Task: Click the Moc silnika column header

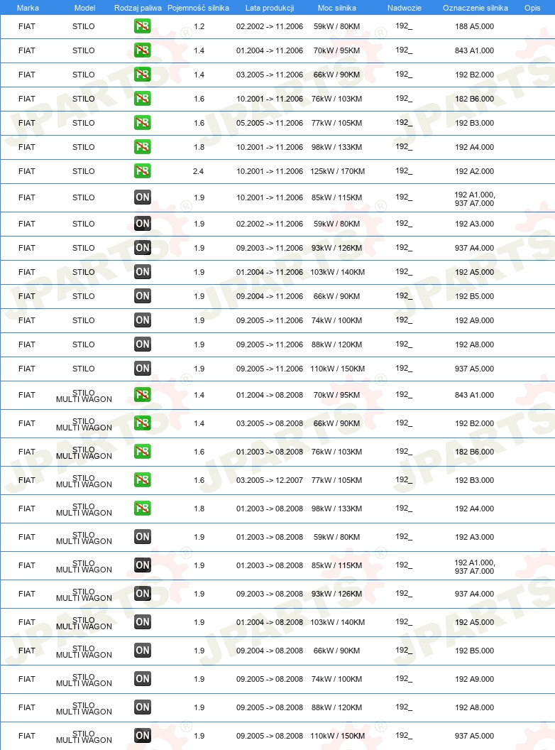Action: coord(337,8)
